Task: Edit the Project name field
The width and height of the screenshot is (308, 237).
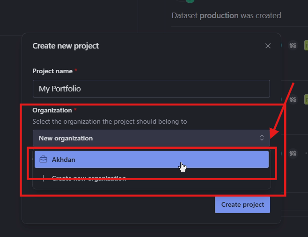Action: tap(151, 89)
